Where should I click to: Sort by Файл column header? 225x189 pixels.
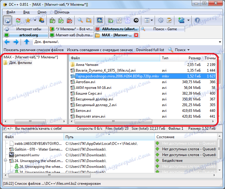pyautogui.click(x=115, y=58)
